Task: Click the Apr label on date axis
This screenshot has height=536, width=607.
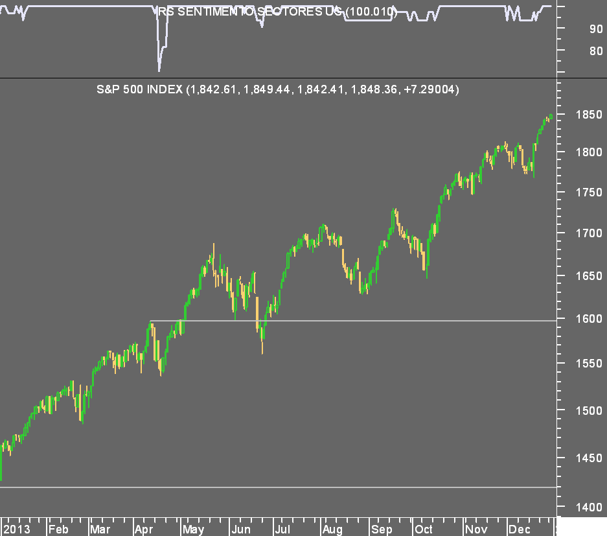Action: 144,530
